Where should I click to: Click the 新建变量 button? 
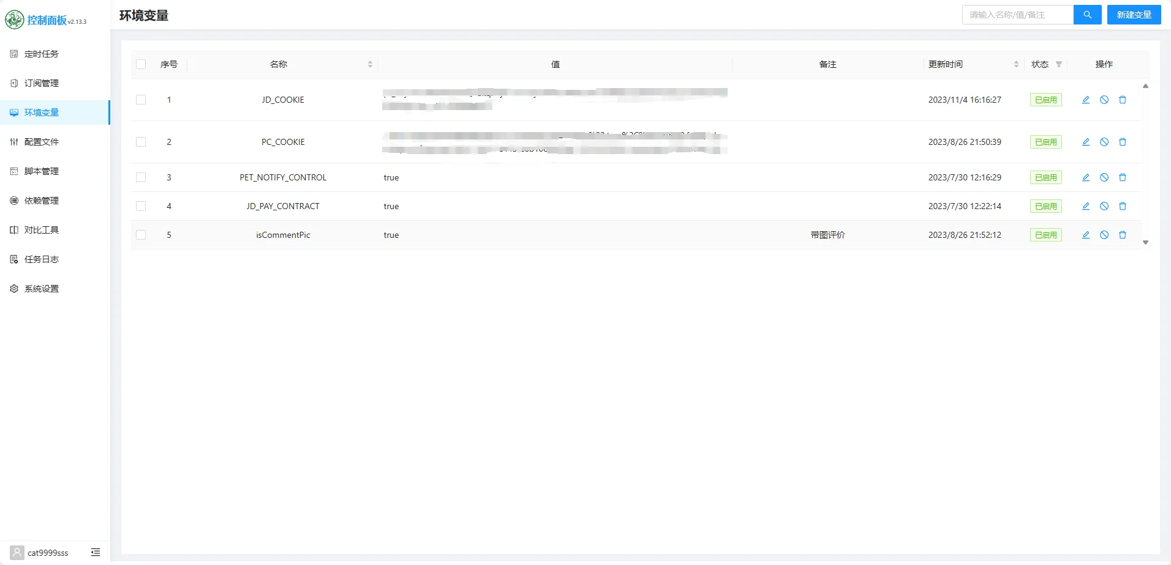(1134, 15)
